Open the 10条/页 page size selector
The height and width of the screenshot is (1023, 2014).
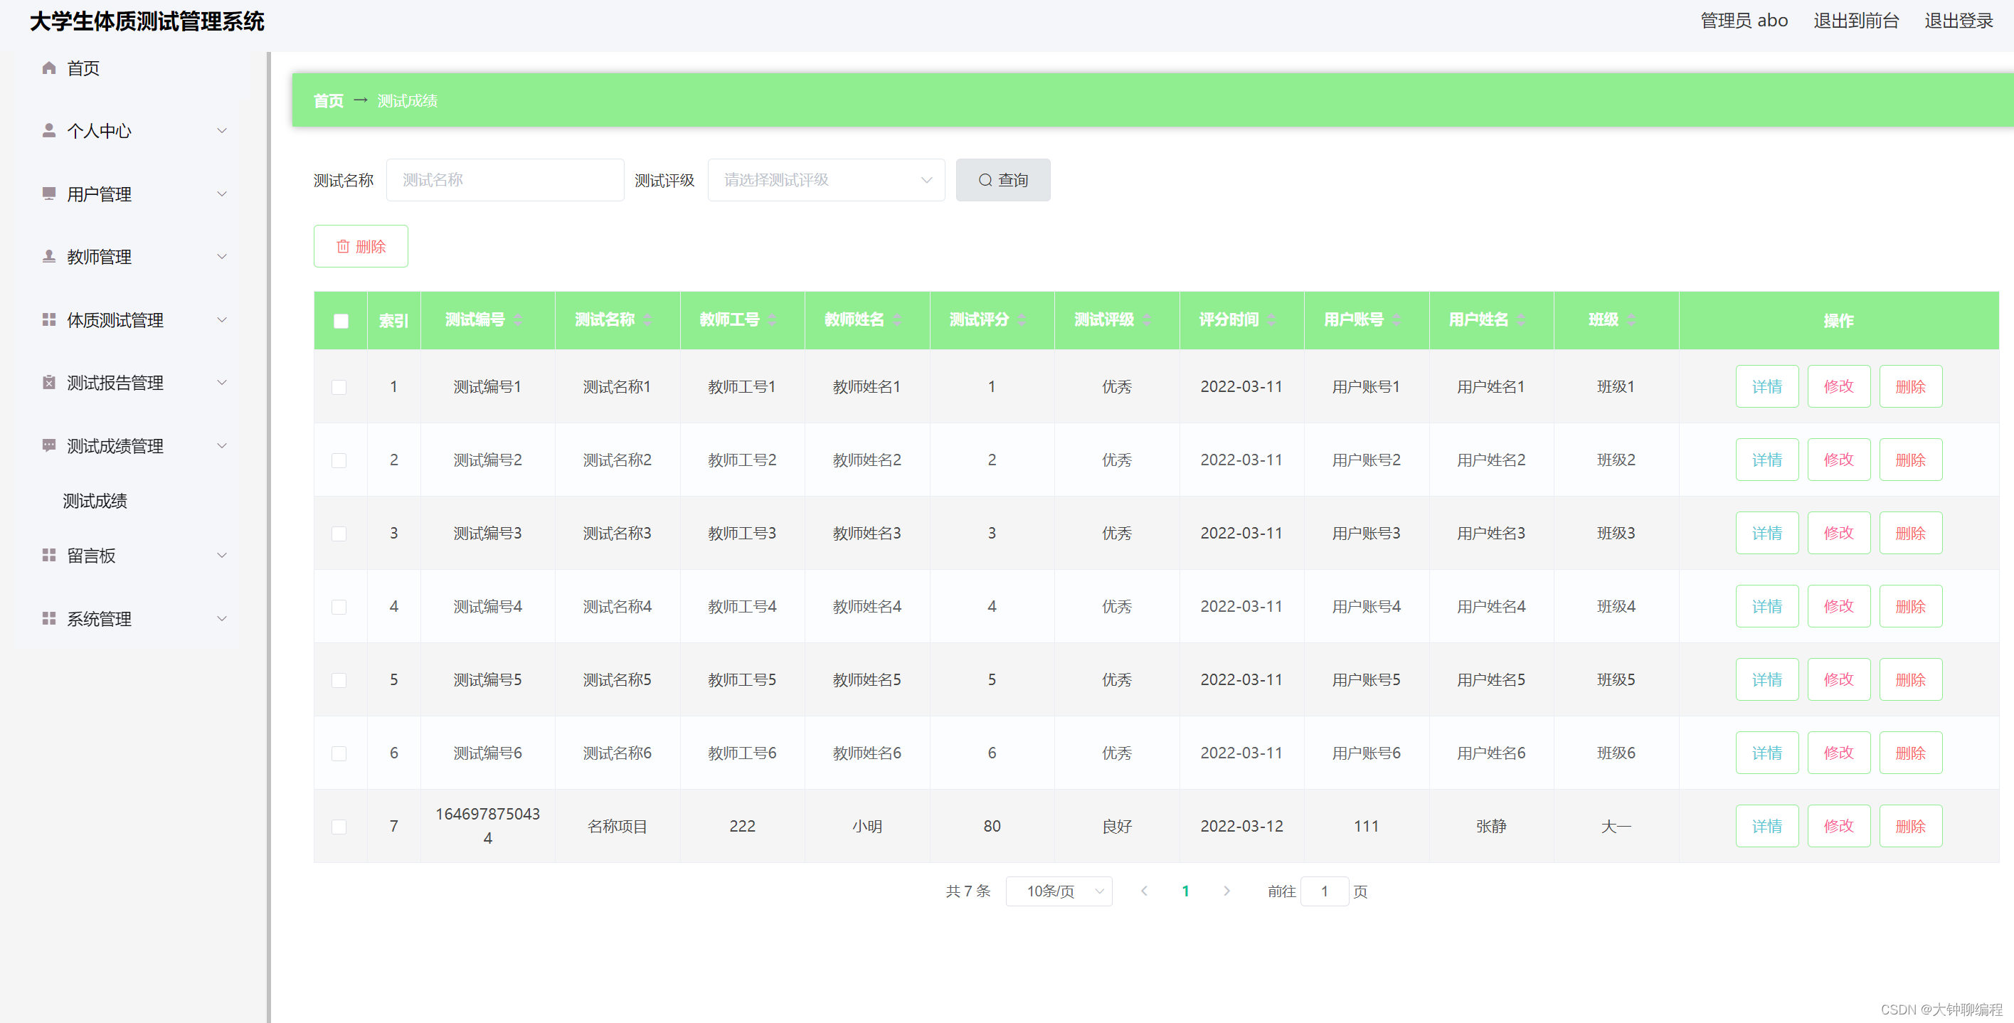1059,891
